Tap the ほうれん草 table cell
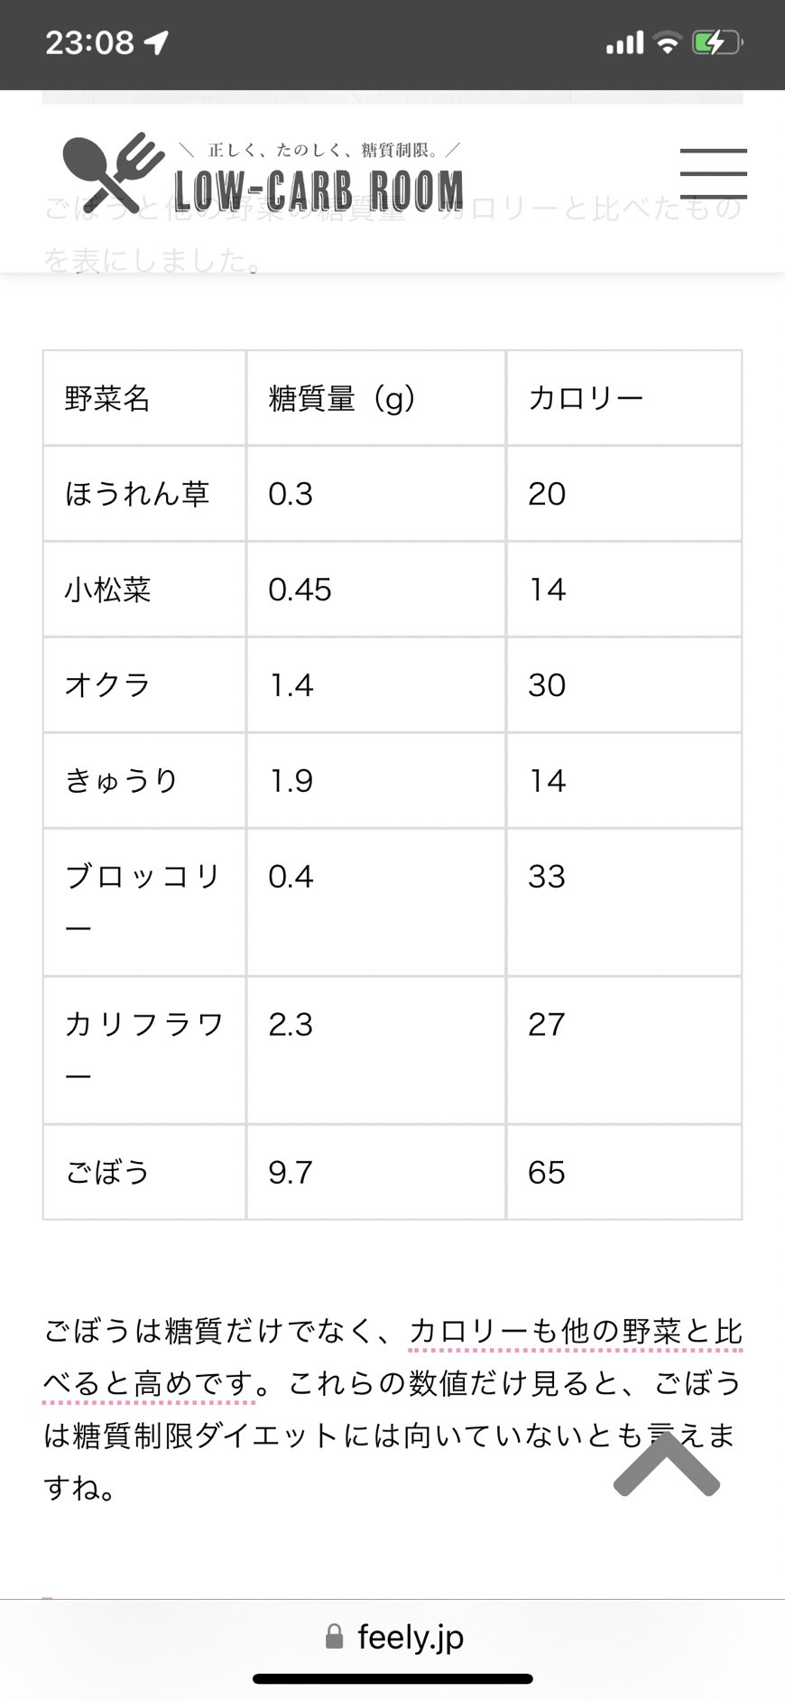The image size is (785, 1701). coord(144,494)
